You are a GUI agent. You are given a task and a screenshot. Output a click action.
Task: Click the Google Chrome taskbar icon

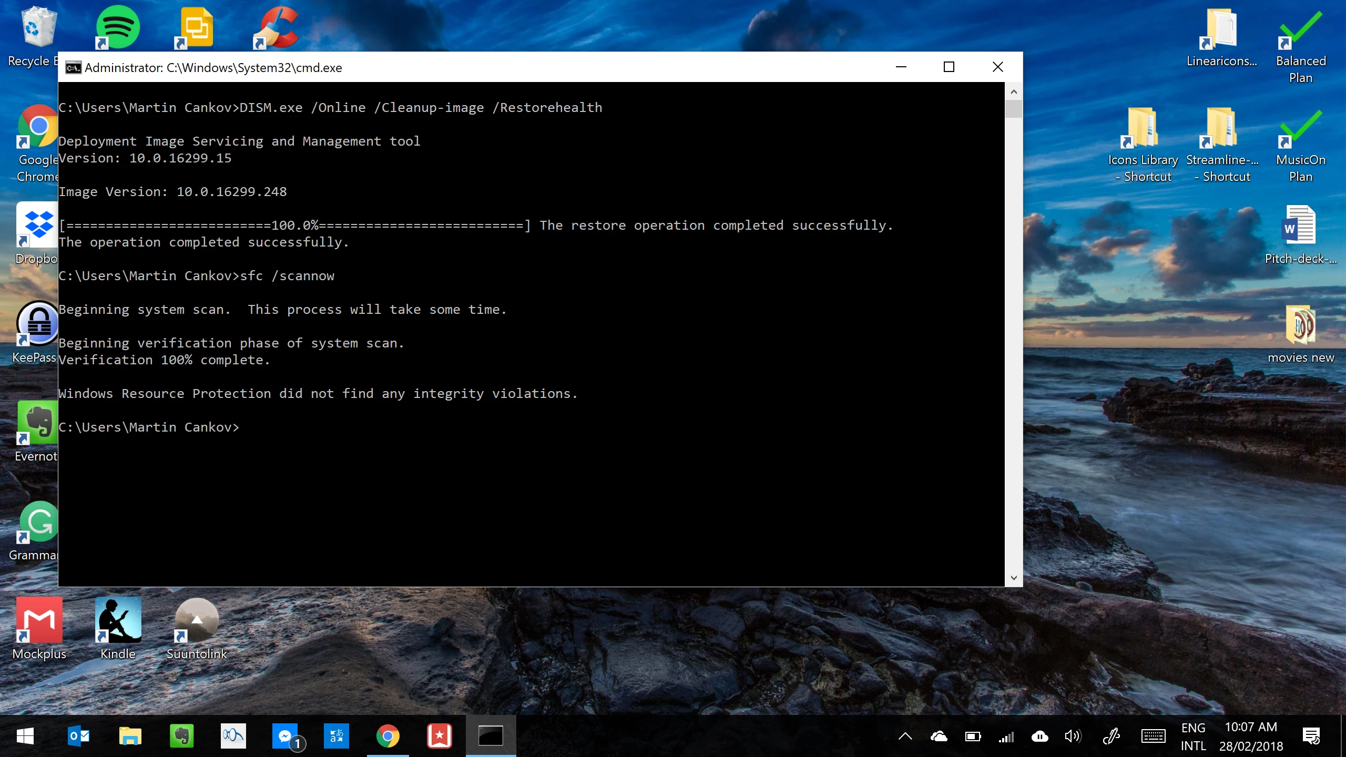388,736
